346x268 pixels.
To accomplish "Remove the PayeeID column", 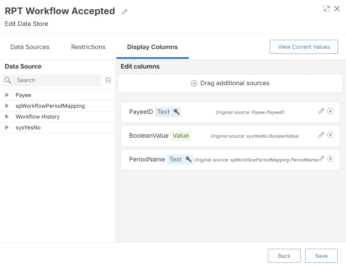I will [330, 111].
